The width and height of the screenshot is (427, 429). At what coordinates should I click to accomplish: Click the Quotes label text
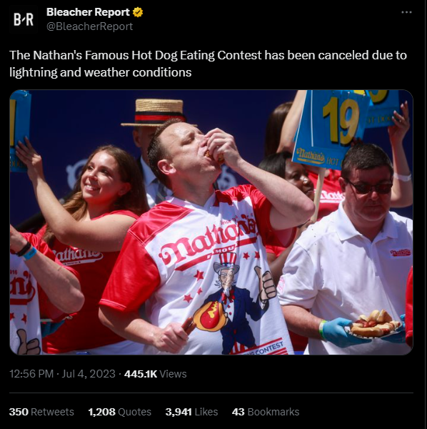click(x=135, y=412)
